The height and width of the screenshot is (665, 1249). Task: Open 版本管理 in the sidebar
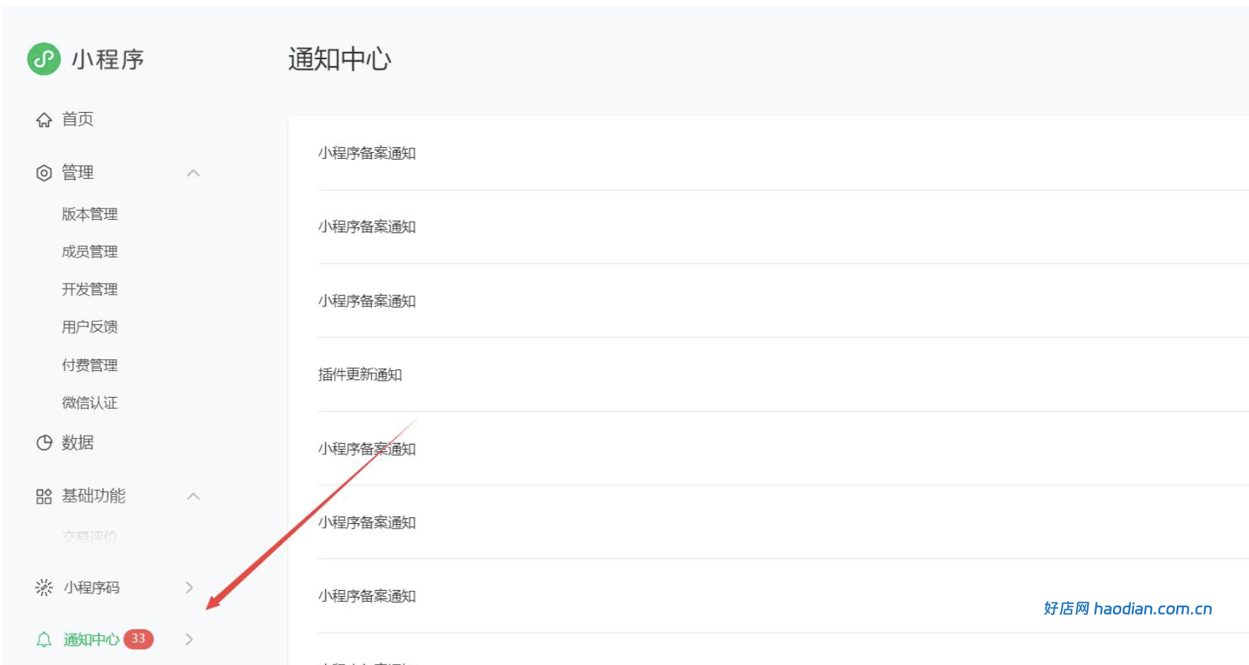point(90,214)
